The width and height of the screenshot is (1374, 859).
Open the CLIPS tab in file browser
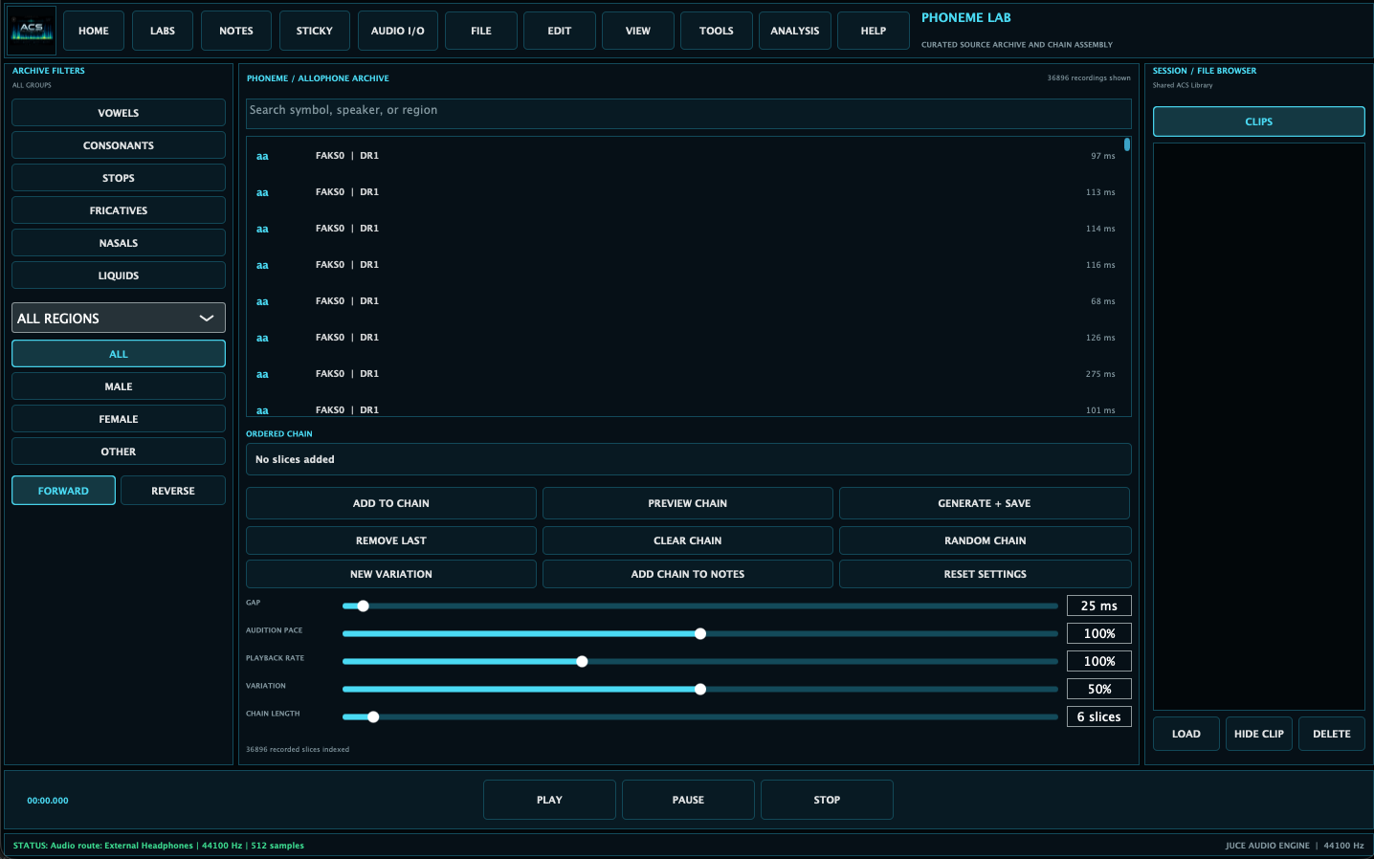1259,121
